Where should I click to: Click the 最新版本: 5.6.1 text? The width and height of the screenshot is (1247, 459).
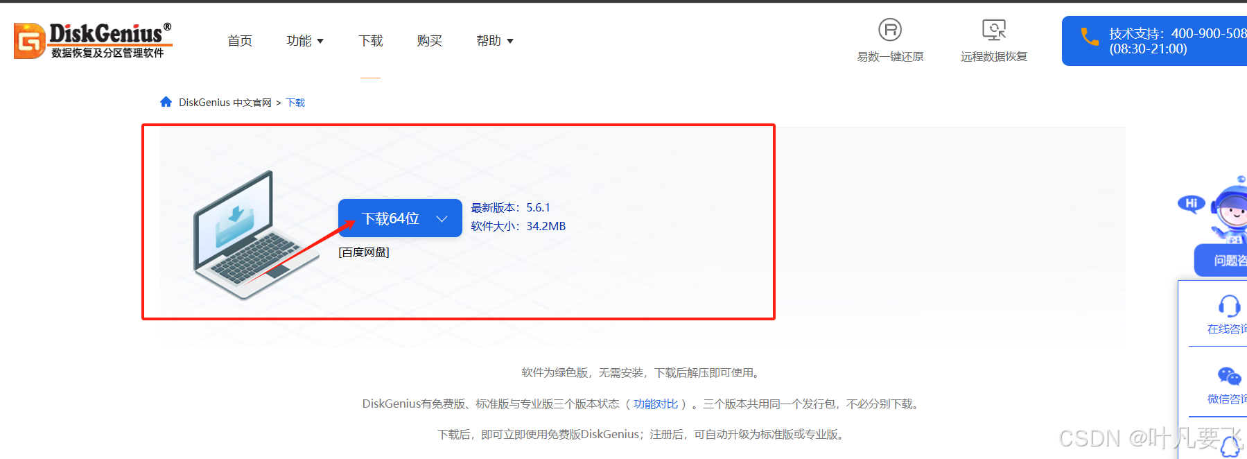510,207
